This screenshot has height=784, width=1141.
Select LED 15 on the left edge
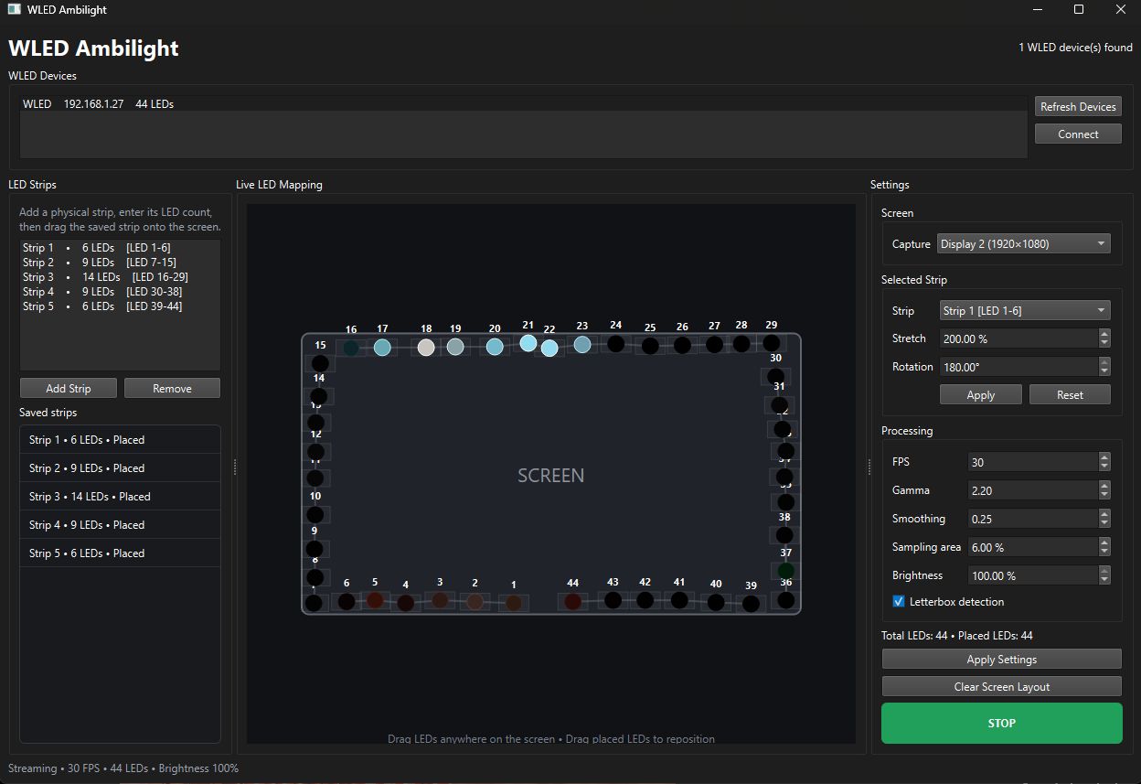[320, 363]
